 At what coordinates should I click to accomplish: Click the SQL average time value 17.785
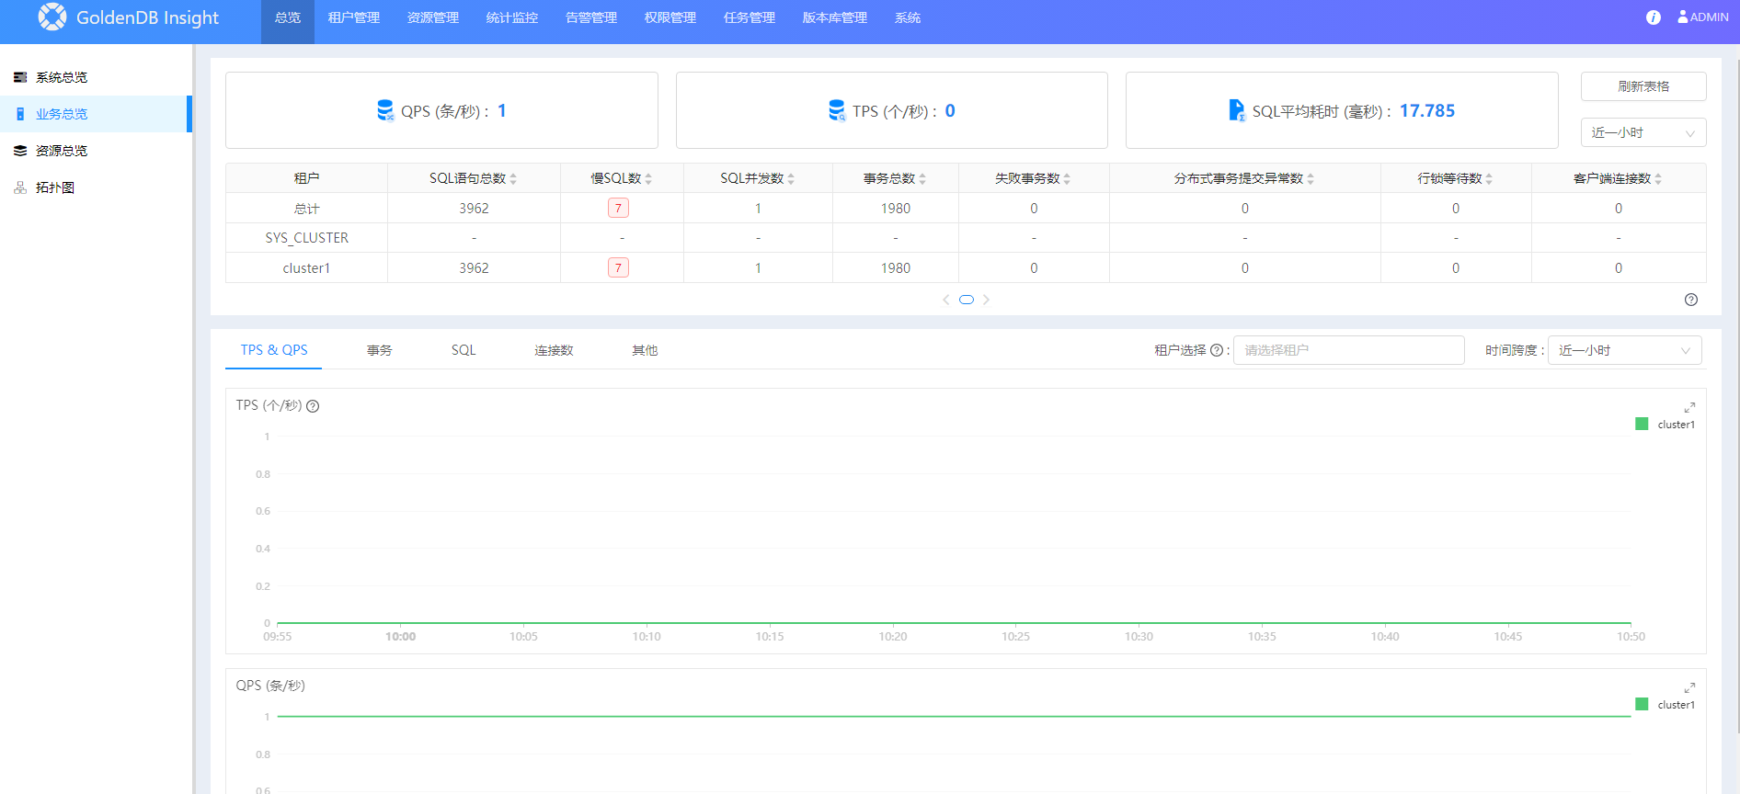1427,110
